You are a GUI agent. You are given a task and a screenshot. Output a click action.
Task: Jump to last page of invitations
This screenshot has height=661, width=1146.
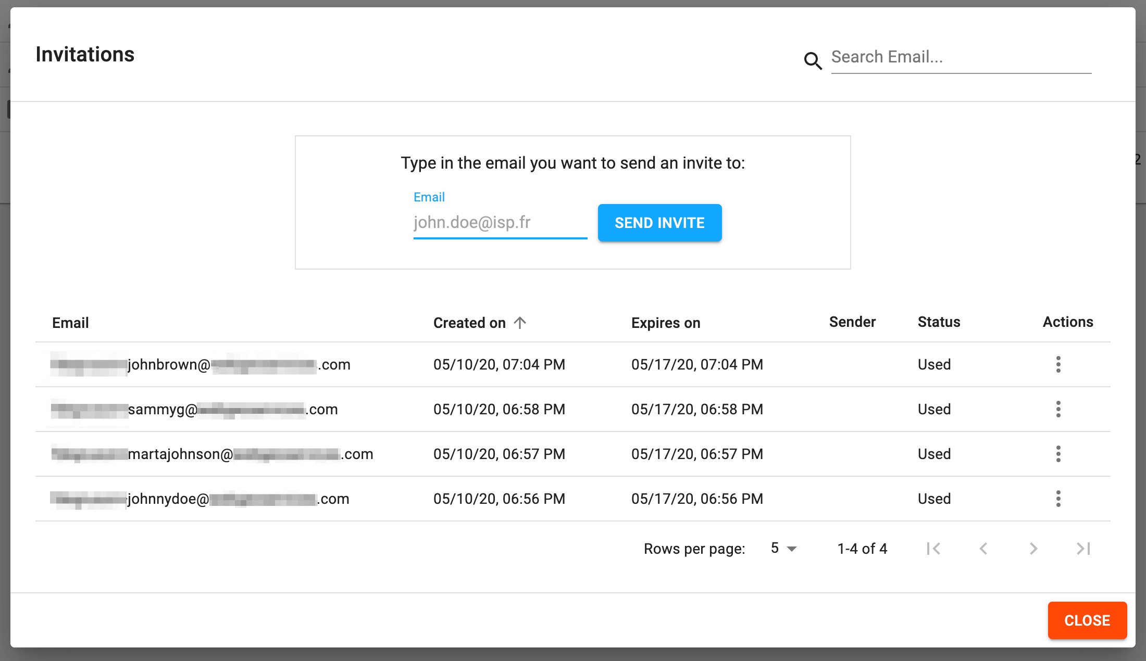coord(1083,549)
